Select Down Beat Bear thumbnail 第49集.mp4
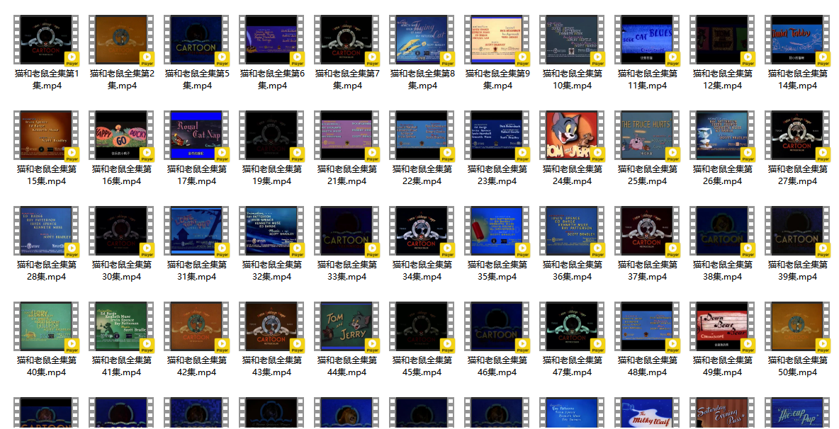Screen dimensions: 839x429 click(722, 327)
